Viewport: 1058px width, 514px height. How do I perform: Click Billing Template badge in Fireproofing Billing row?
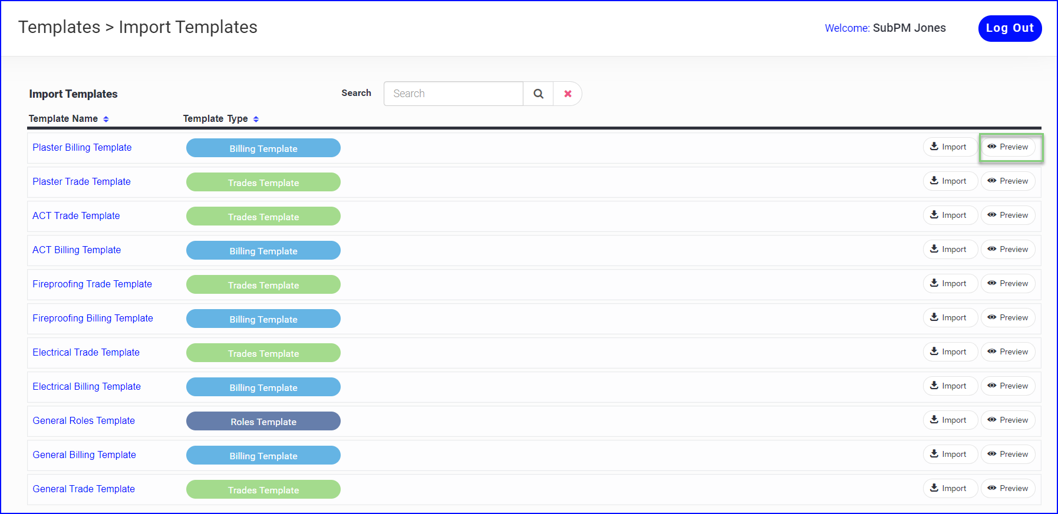(263, 319)
